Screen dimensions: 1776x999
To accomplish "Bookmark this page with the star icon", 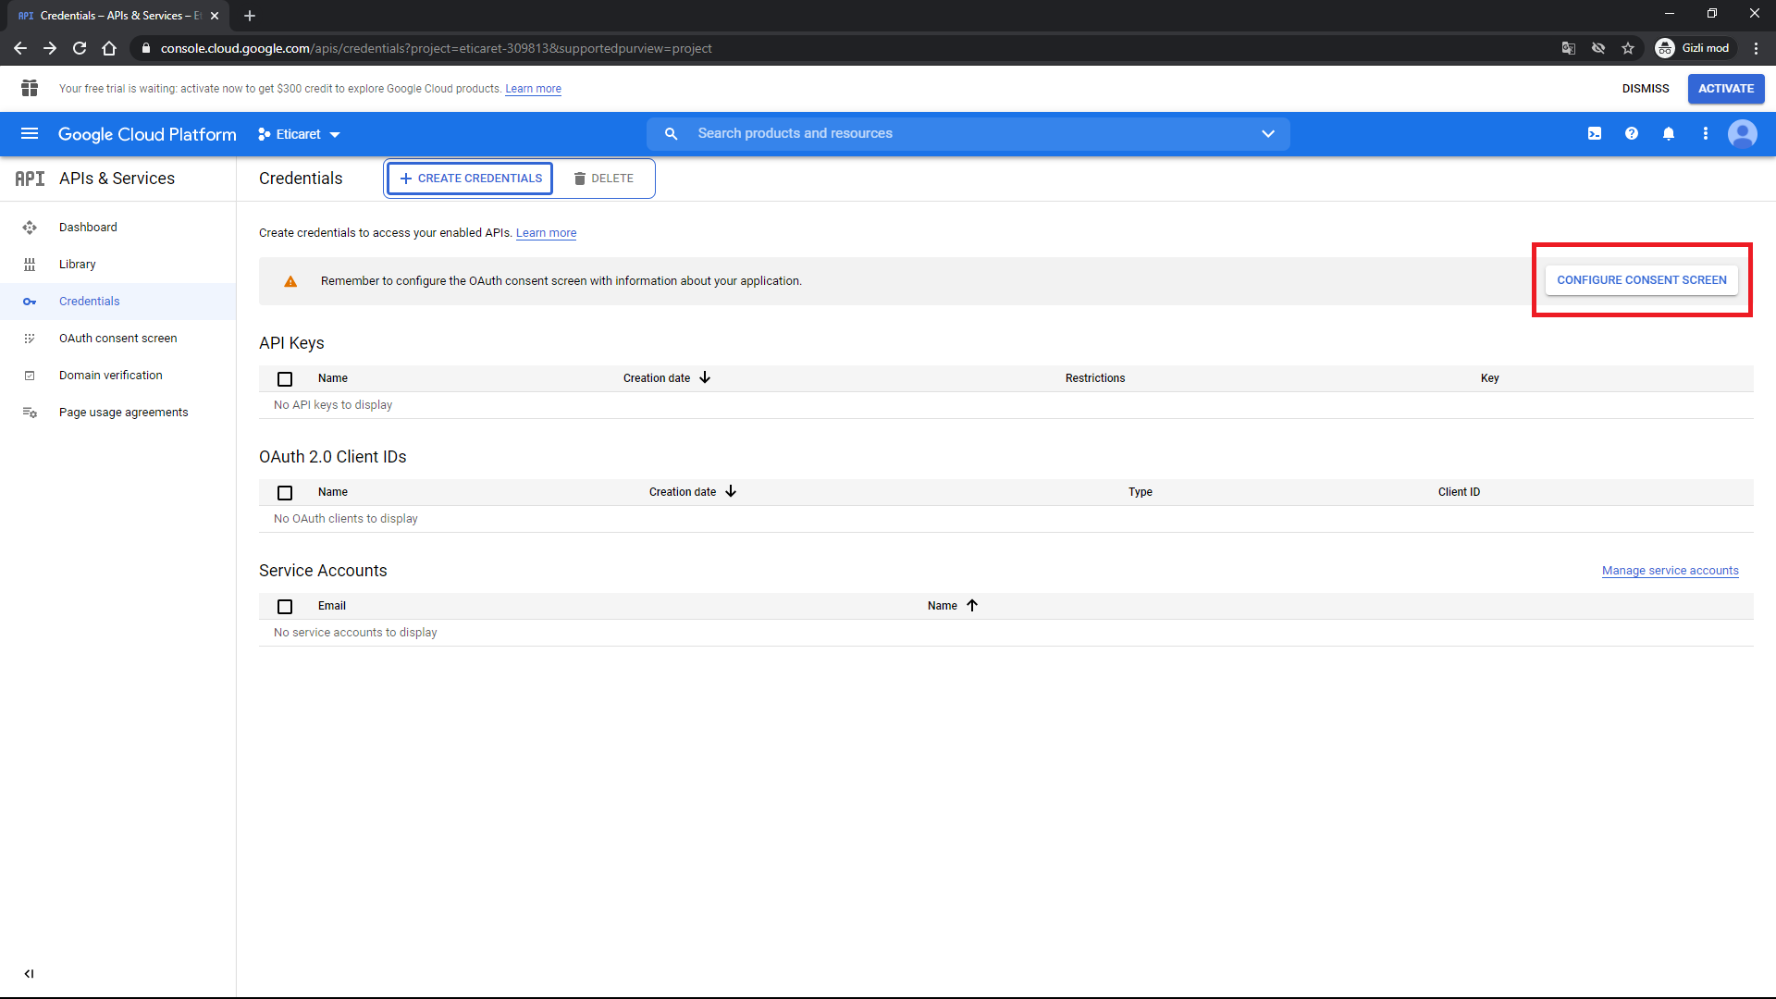I will pyautogui.click(x=1628, y=48).
